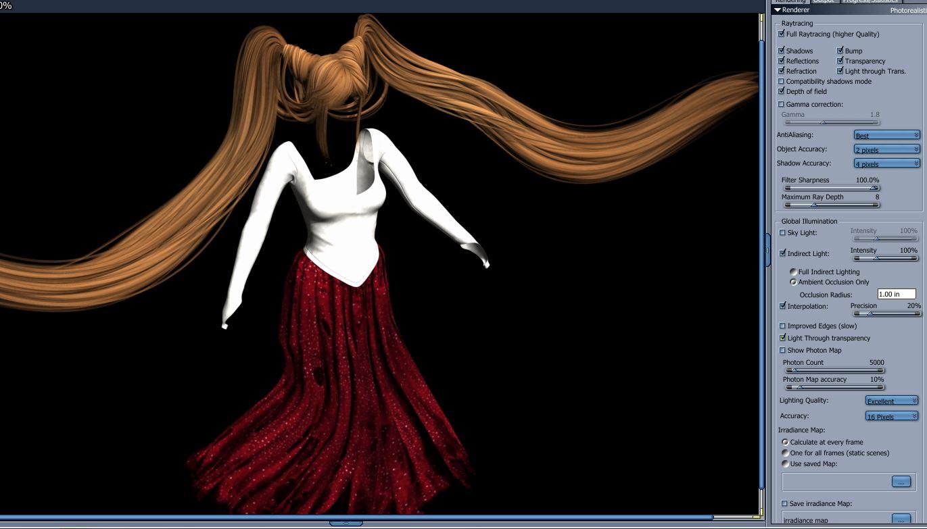Switch to the Rendering tab

coord(790,1)
